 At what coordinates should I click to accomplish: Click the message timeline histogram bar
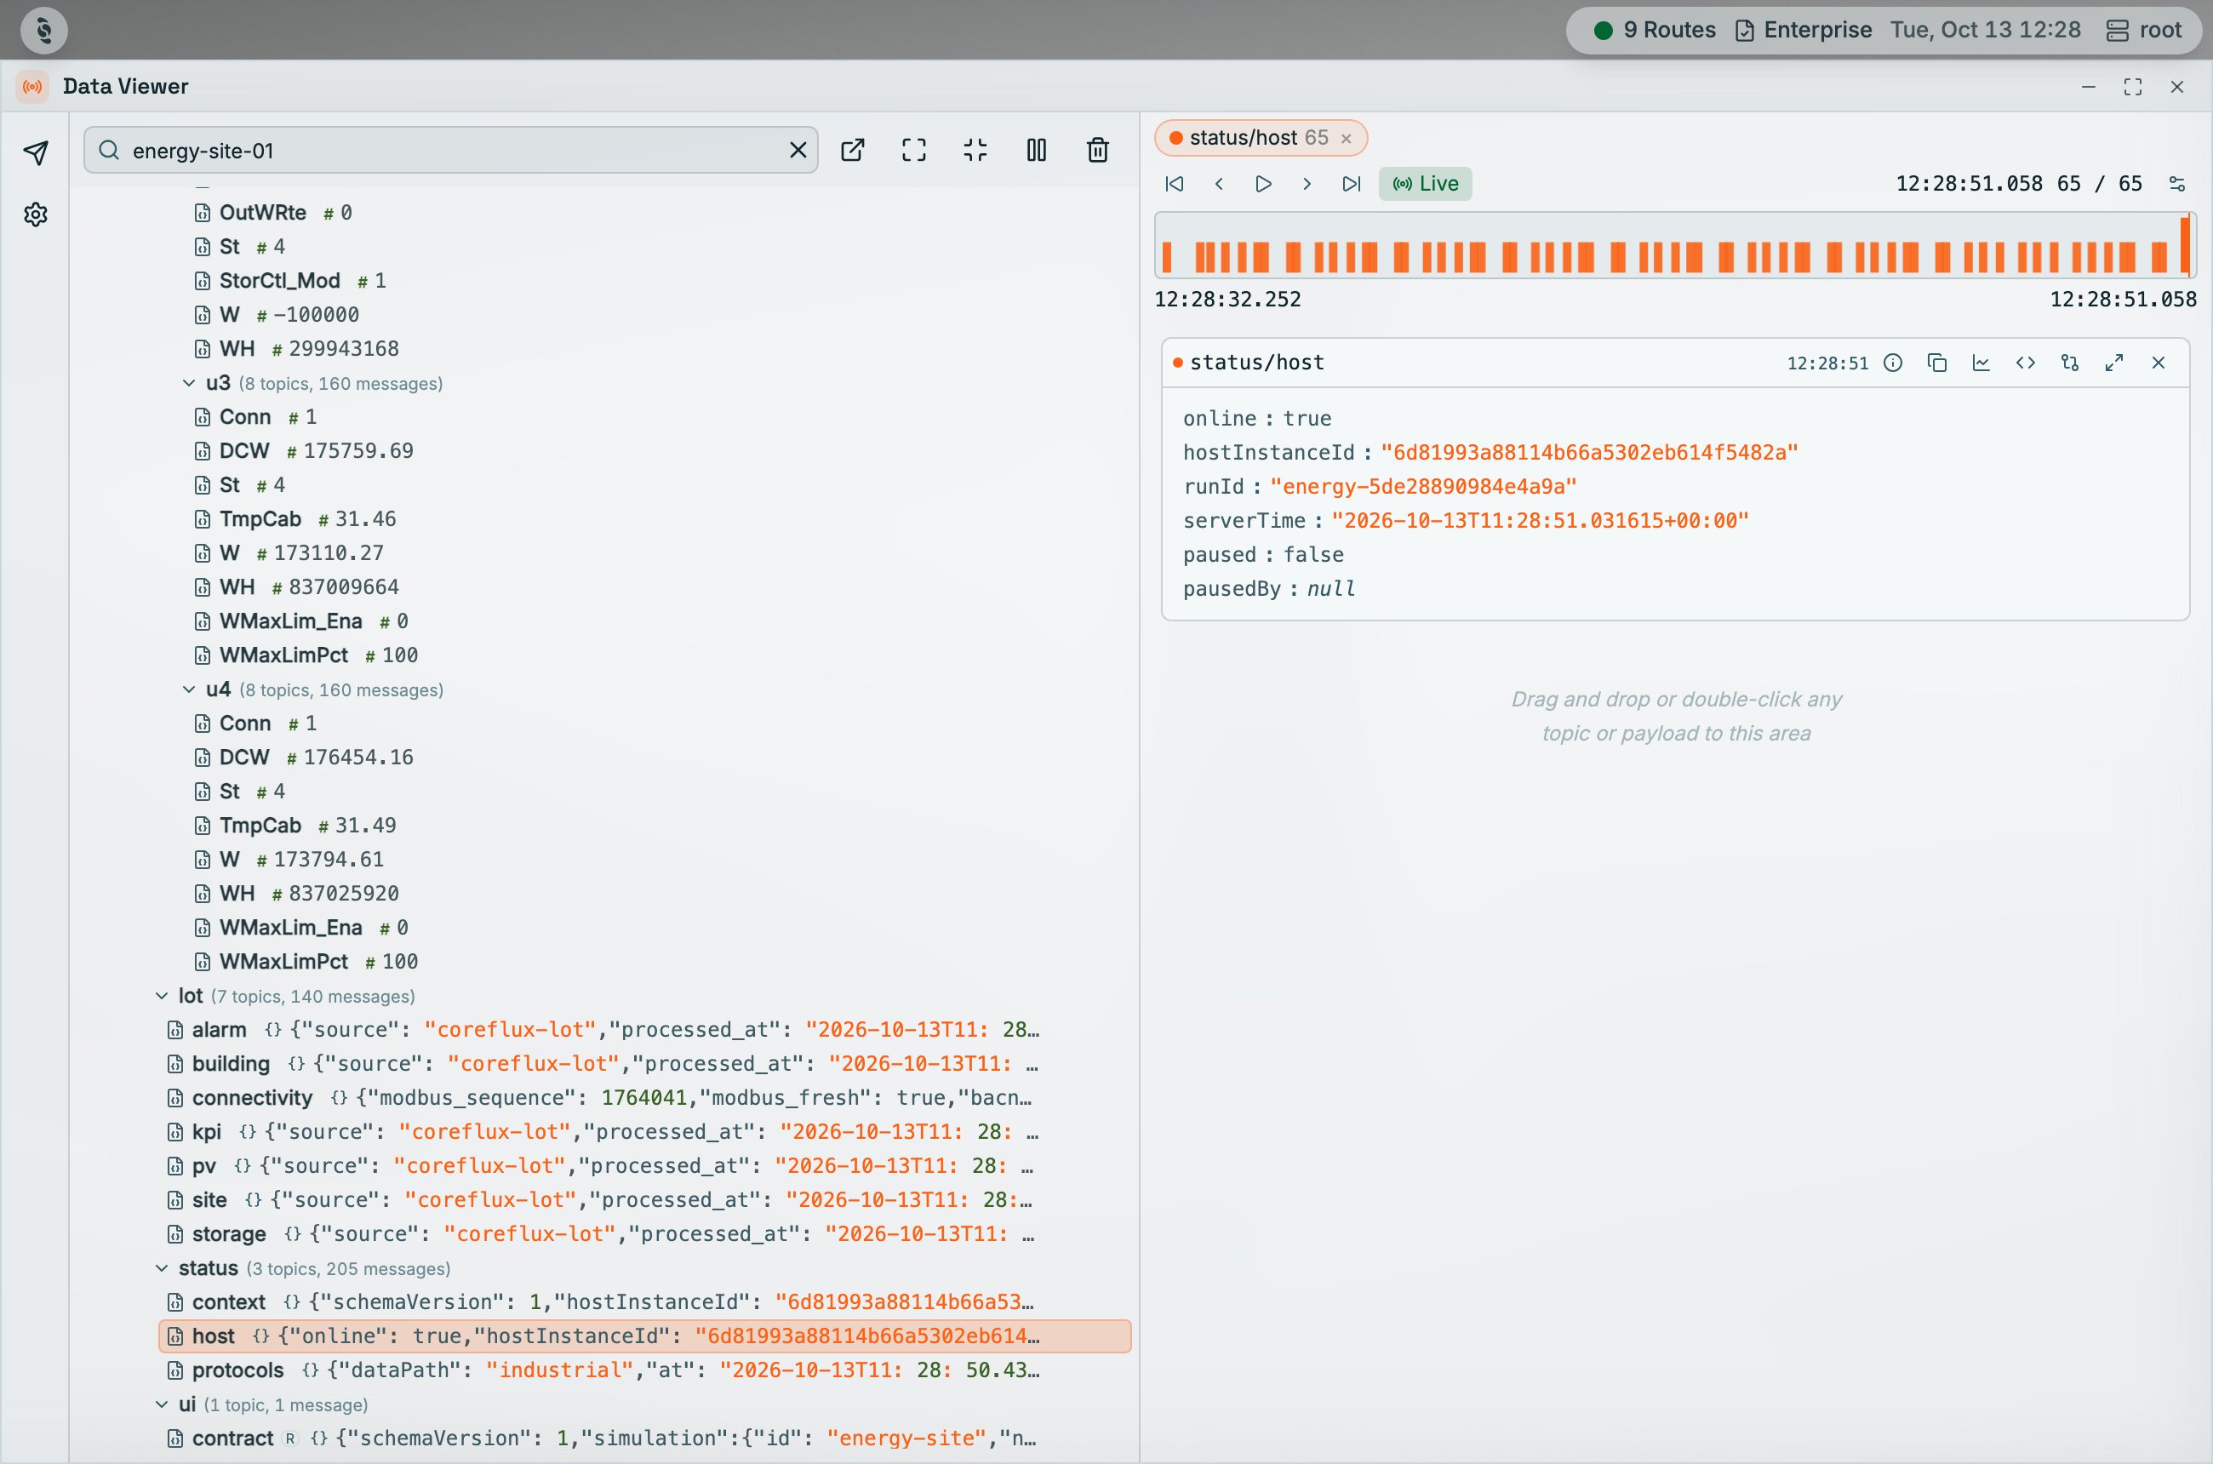[1675, 245]
